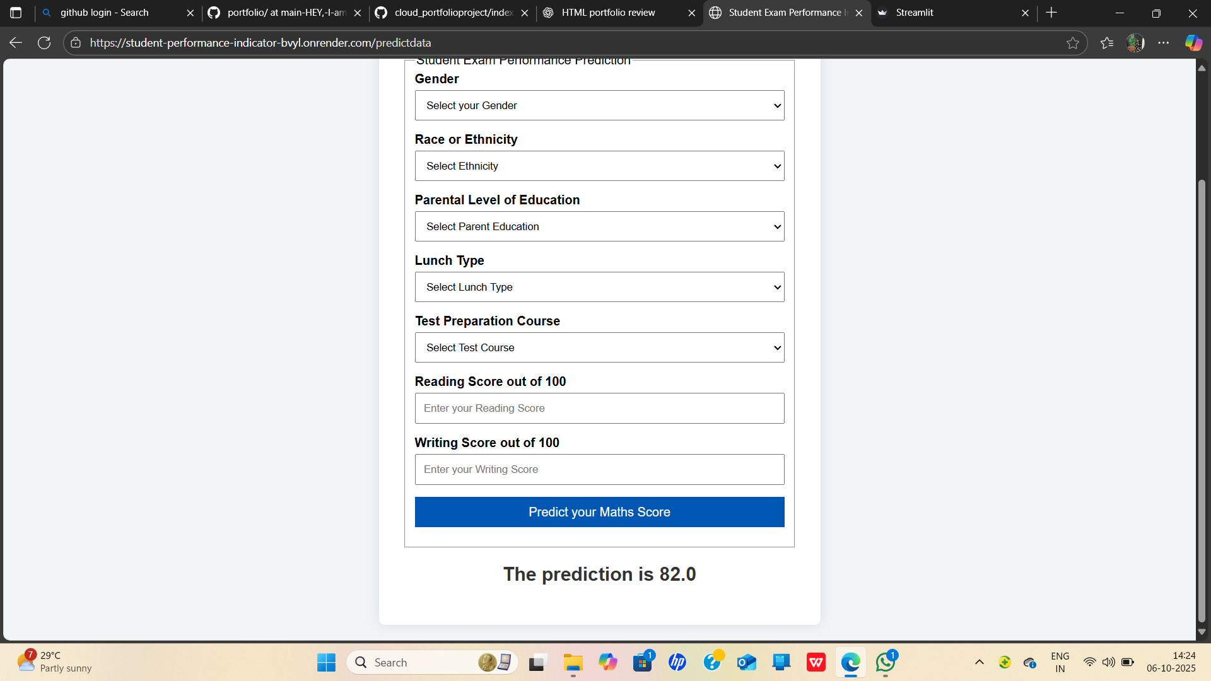Add page to favorites star icon
The image size is (1211, 681).
click(1072, 43)
